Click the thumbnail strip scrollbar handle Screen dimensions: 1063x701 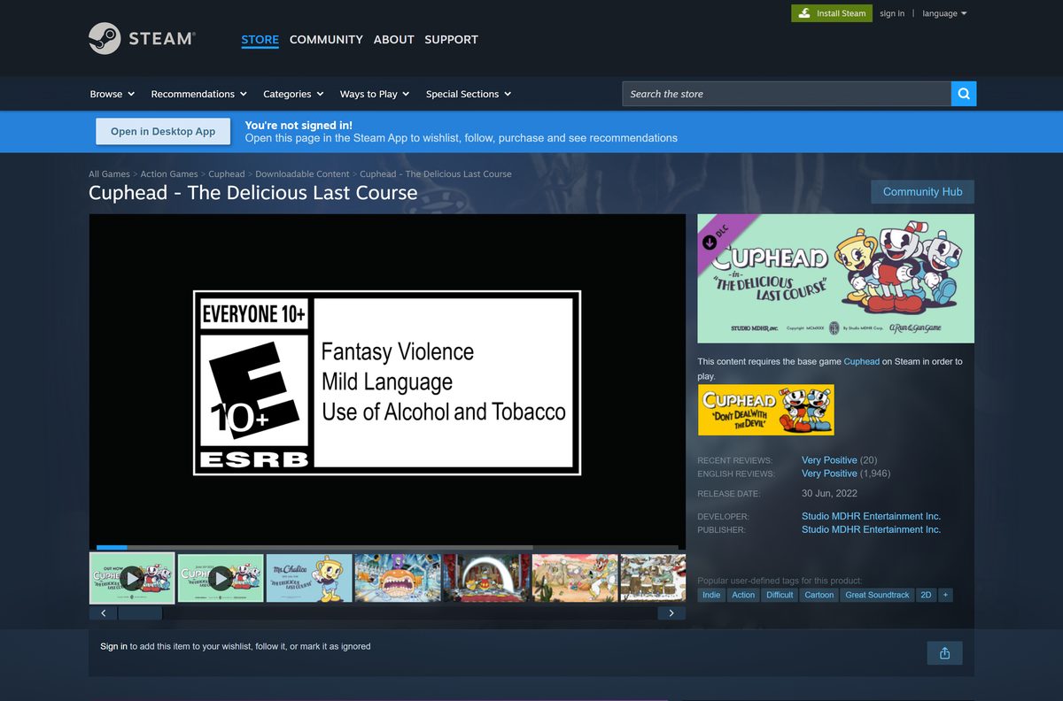140,612
